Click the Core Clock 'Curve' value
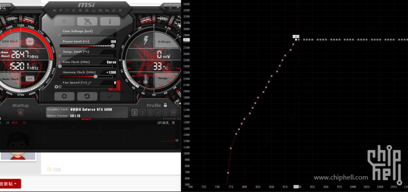Screen dimensions: 408x192 click(x=112, y=62)
